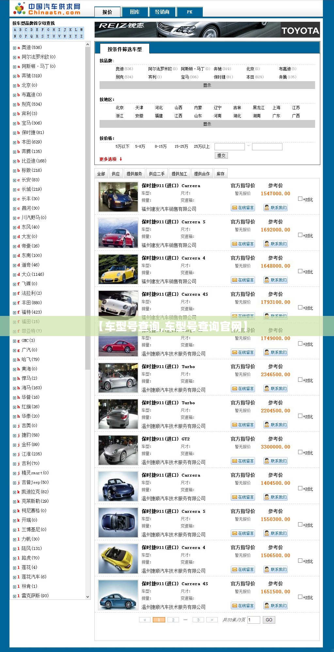Viewport: 334px width, 652px height.
Task: Click 联系我们 for the 1550300.00 Carrera S
Action: click(x=276, y=533)
